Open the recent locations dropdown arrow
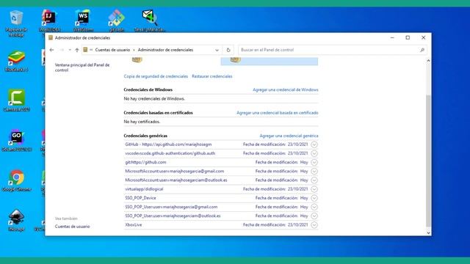Viewport: 470px width, 264px height. pos(70,50)
